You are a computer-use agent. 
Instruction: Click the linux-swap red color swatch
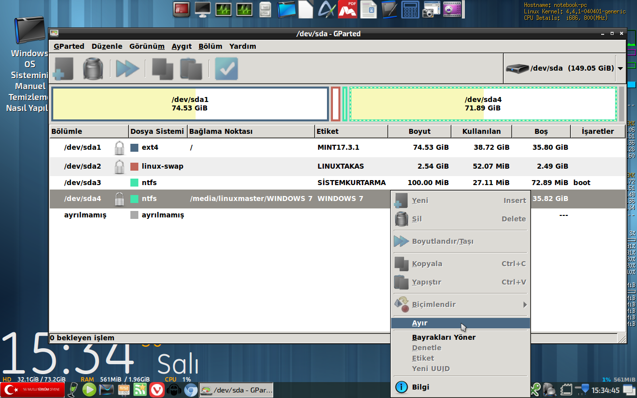(134, 167)
